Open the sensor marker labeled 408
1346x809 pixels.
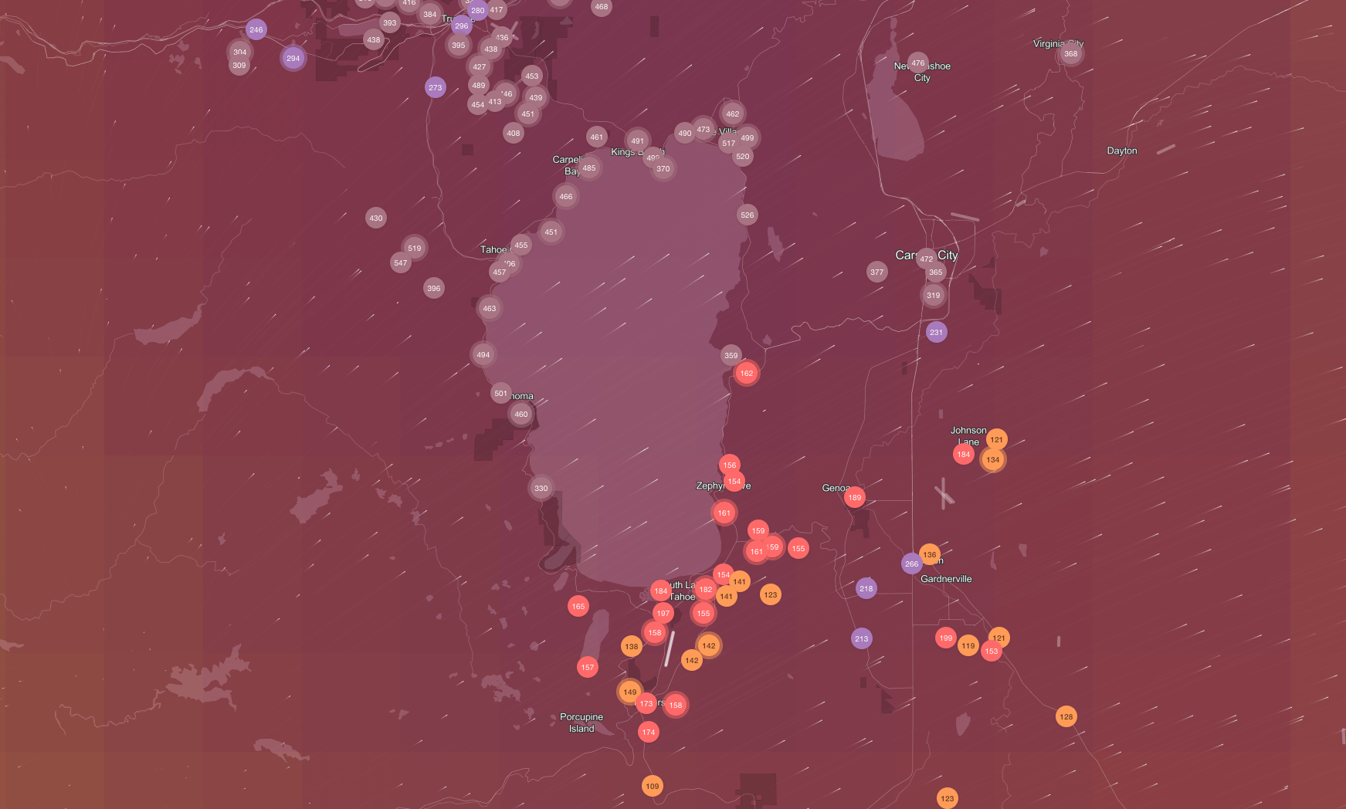pyautogui.click(x=514, y=134)
